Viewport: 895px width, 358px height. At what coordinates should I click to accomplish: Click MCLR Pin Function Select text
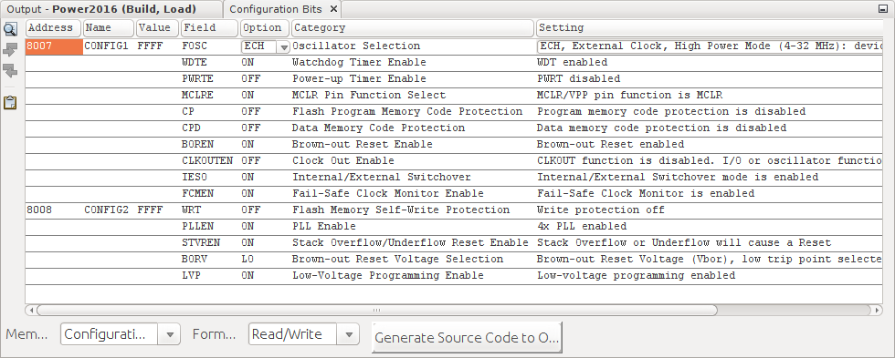[369, 95]
